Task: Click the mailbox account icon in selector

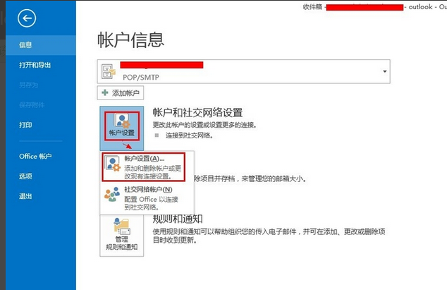Action: click(x=109, y=71)
